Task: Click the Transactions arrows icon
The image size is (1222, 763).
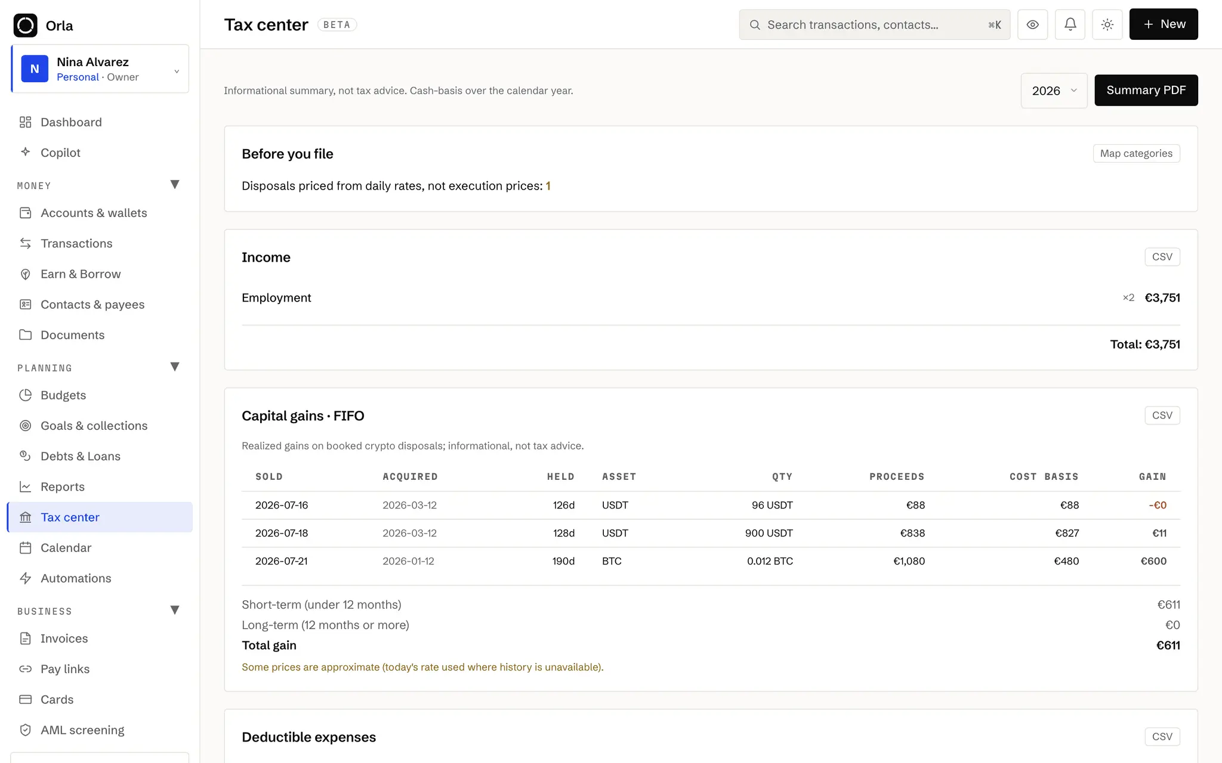Action: pyautogui.click(x=25, y=243)
